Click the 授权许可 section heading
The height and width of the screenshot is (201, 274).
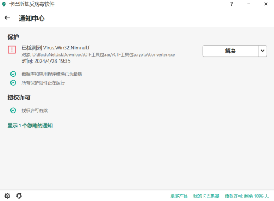pyautogui.click(x=19, y=98)
